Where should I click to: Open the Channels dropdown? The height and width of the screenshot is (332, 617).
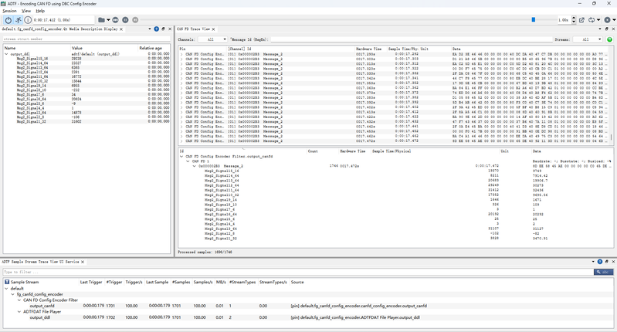click(x=212, y=39)
